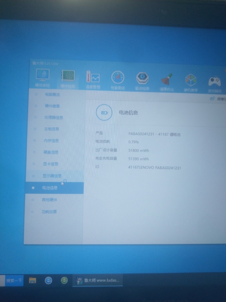Open the 驱动检测 driver detection icon

point(142,81)
